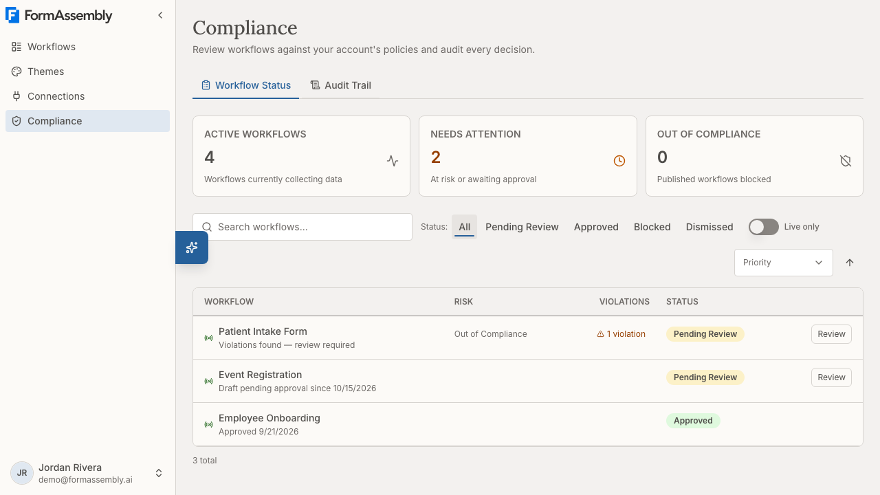The height and width of the screenshot is (495, 880).
Task: Collapse the sidebar with the chevron
Action: [x=160, y=15]
